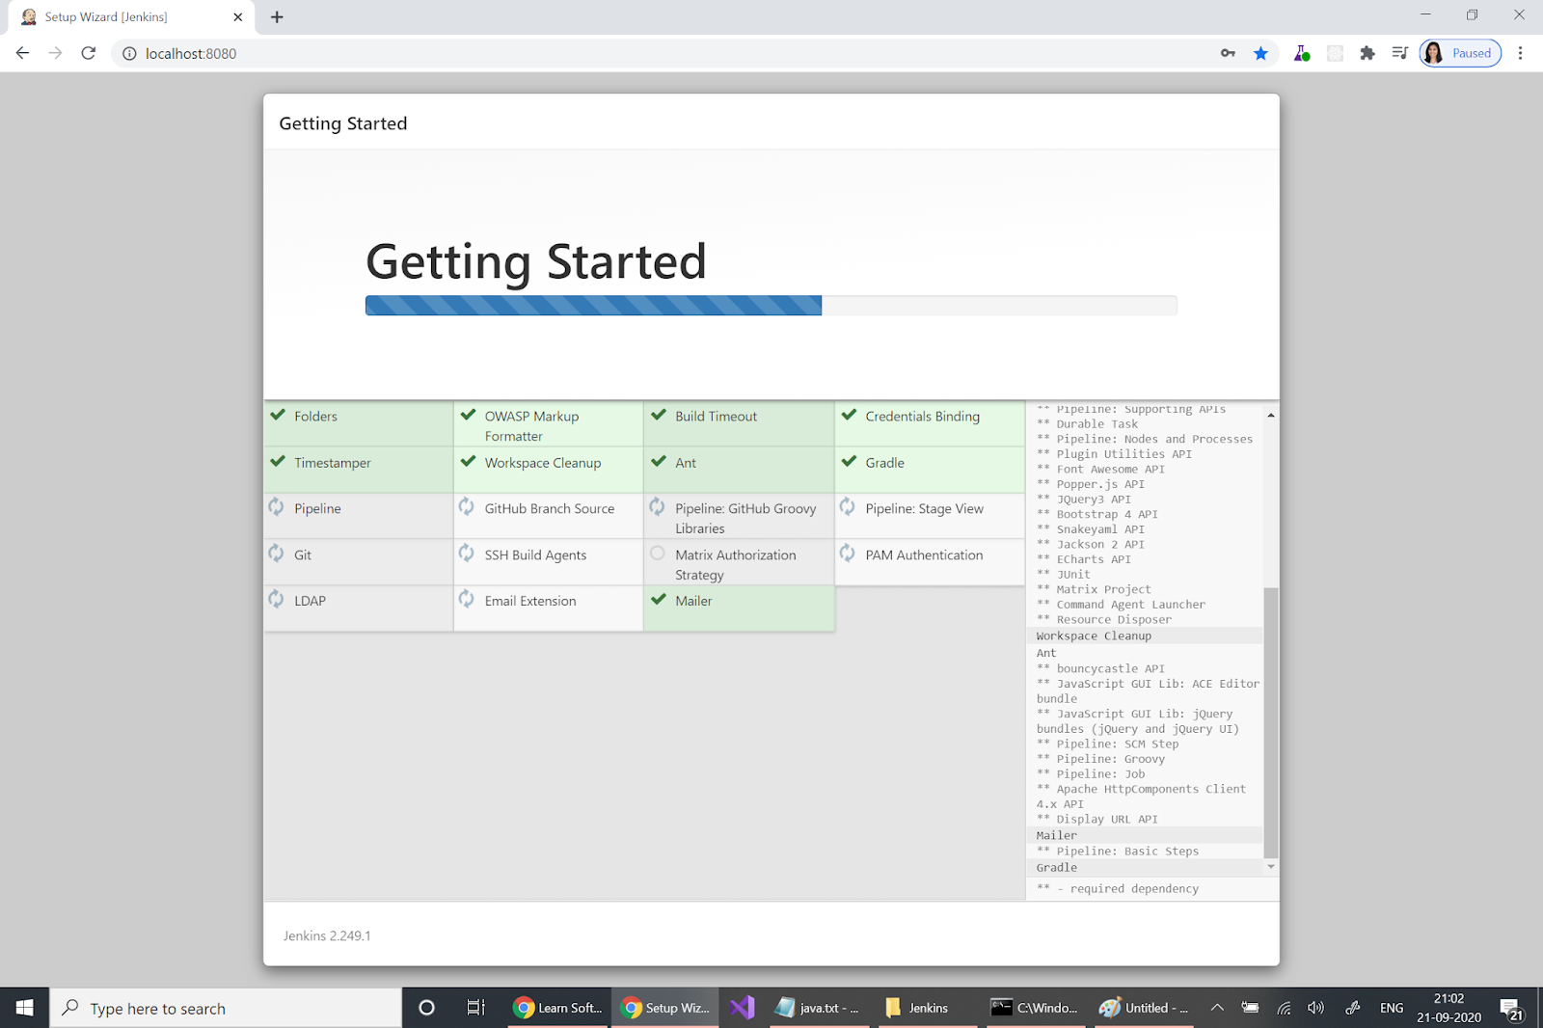Click the LDAP plugin spinner icon
The height and width of the screenshot is (1028, 1543).
276,598
